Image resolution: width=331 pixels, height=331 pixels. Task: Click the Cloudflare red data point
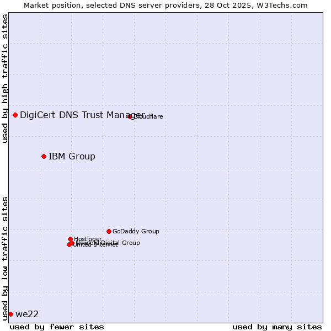click(x=130, y=116)
